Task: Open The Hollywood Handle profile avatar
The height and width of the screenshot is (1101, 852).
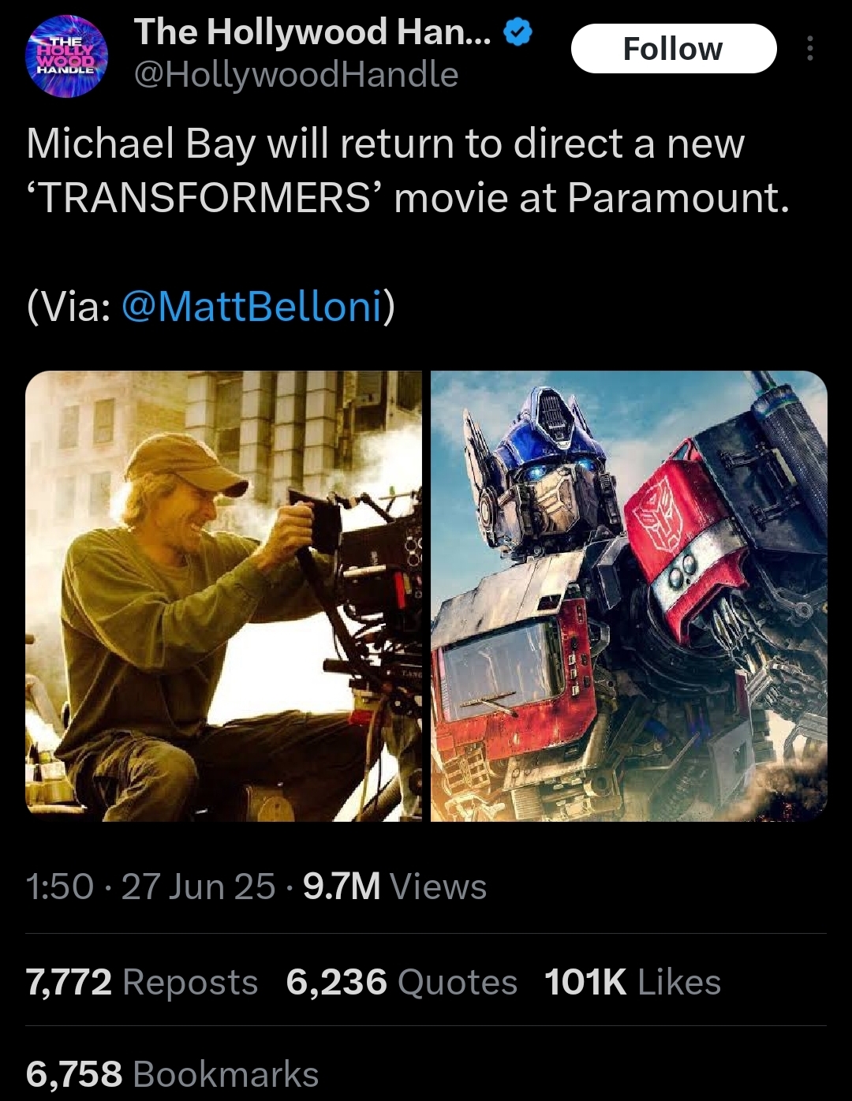Action: pyautogui.click(x=67, y=56)
